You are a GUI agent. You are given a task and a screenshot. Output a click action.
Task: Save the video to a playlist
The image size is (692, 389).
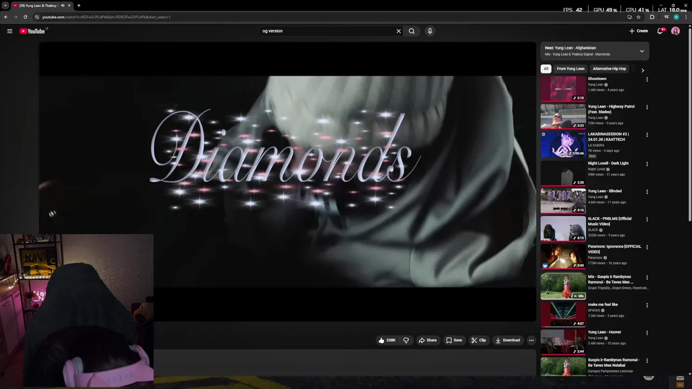point(454,340)
